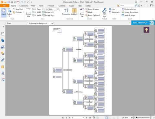This screenshot has height=119, width=155.
Task: Open the Bookmarks panel in sidebar
Action: [3, 34]
